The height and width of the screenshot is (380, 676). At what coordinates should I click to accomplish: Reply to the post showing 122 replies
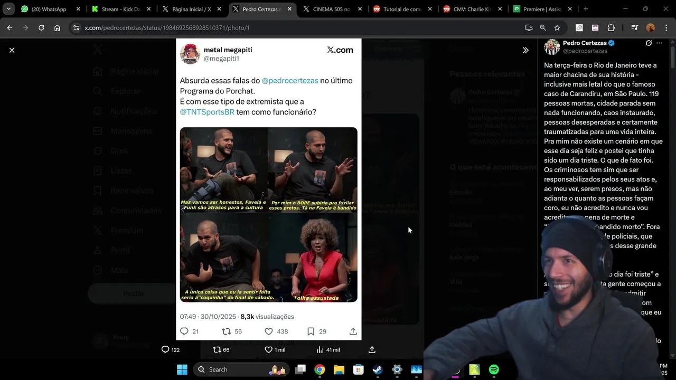(171, 350)
